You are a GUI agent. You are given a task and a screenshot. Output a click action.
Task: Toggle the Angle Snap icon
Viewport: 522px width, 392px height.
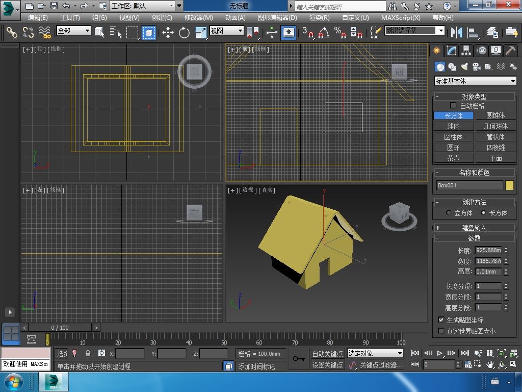(x=324, y=33)
